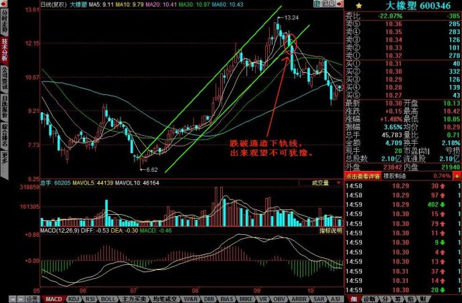
Task: Open 自选报价 sidebar tab
Action: (5, 106)
